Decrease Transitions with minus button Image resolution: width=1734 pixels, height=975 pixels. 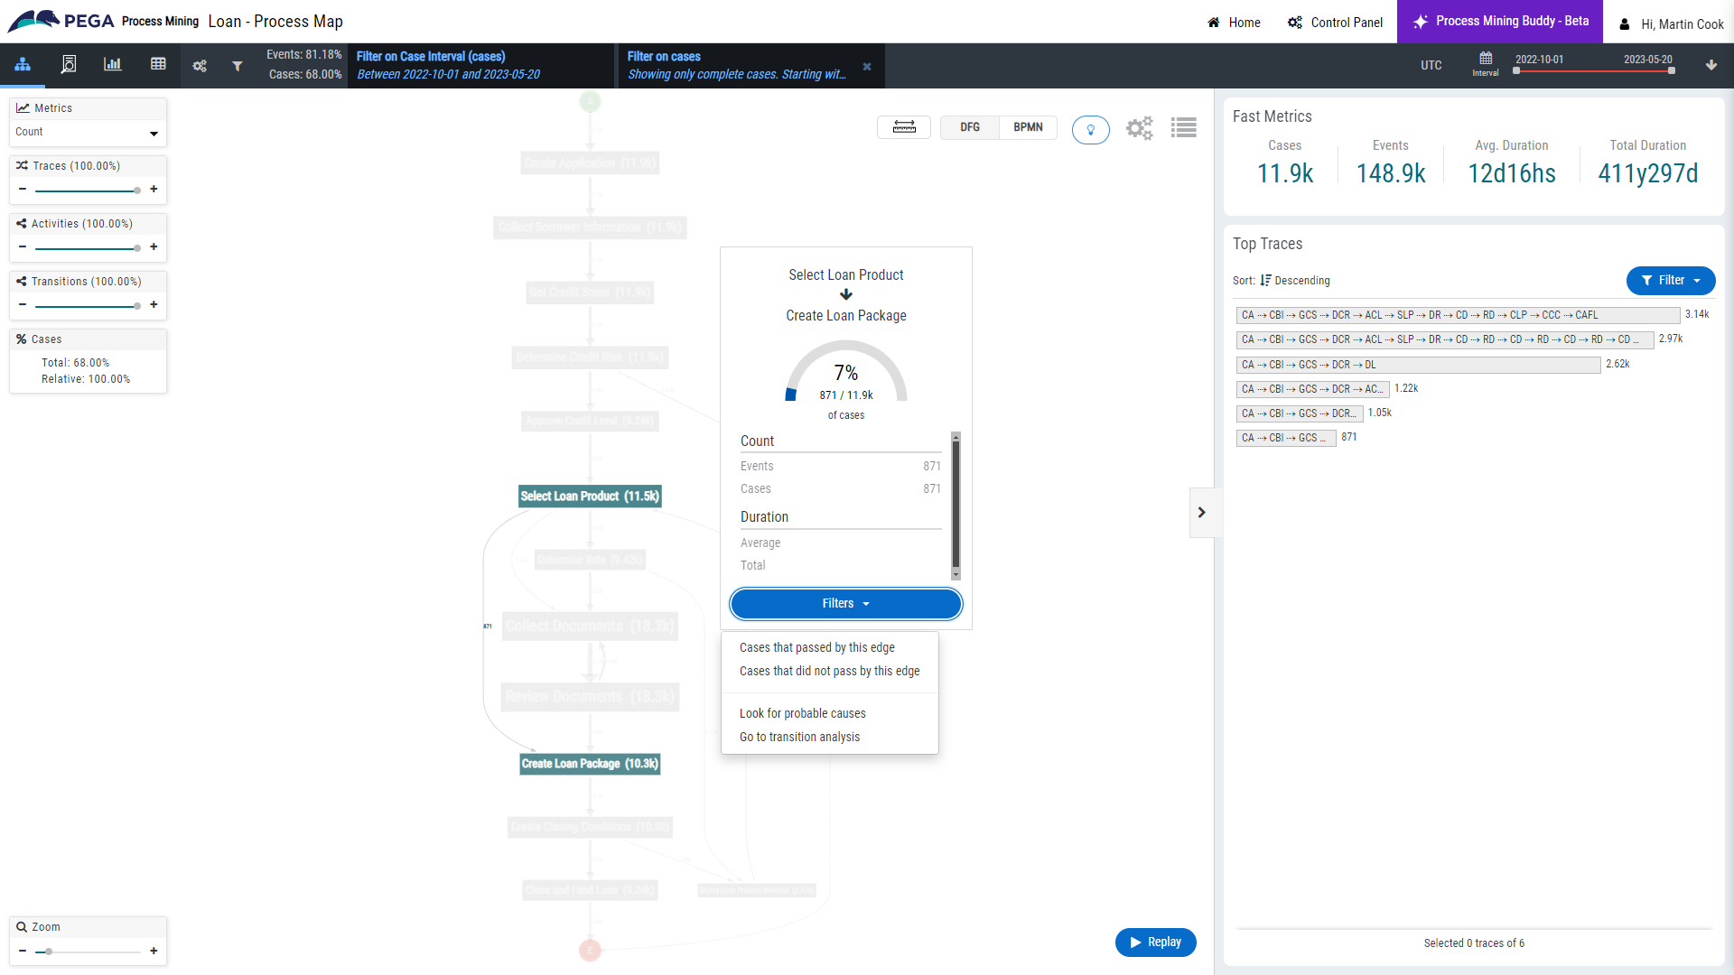(23, 305)
